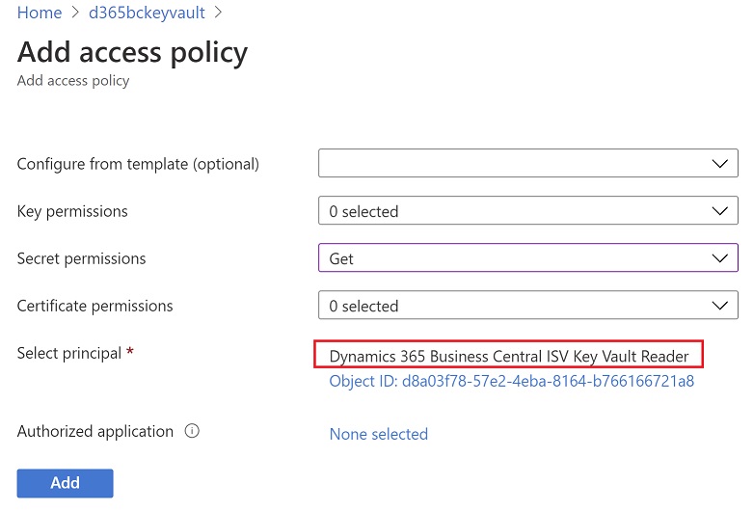Expand the Certificate permissions chevron
Viewport: 753px width, 511px height.
pyautogui.click(x=719, y=306)
